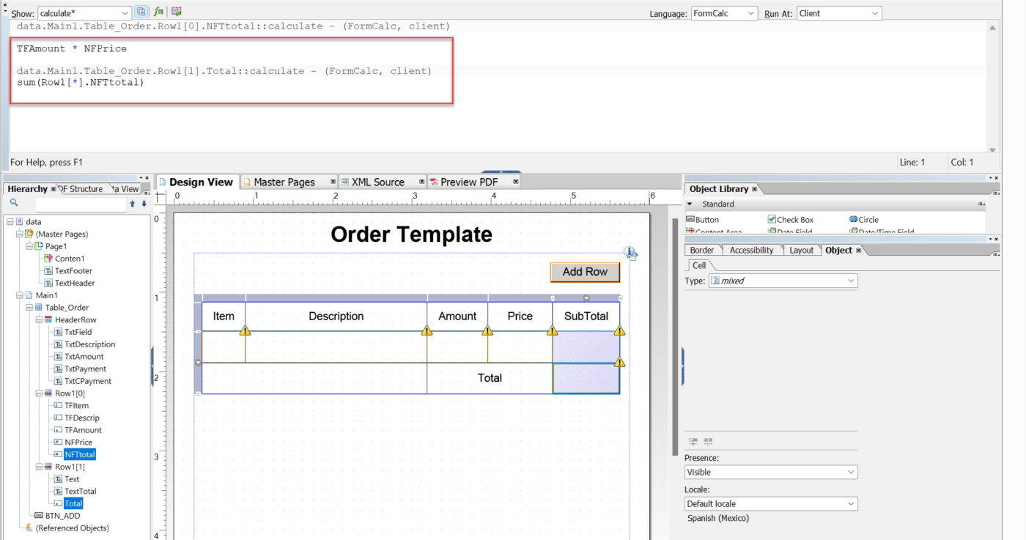Image resolution: width=1026 pixels, height=540 pixels.
Task: Switch to the Data View tab
Action: (125, 189)
